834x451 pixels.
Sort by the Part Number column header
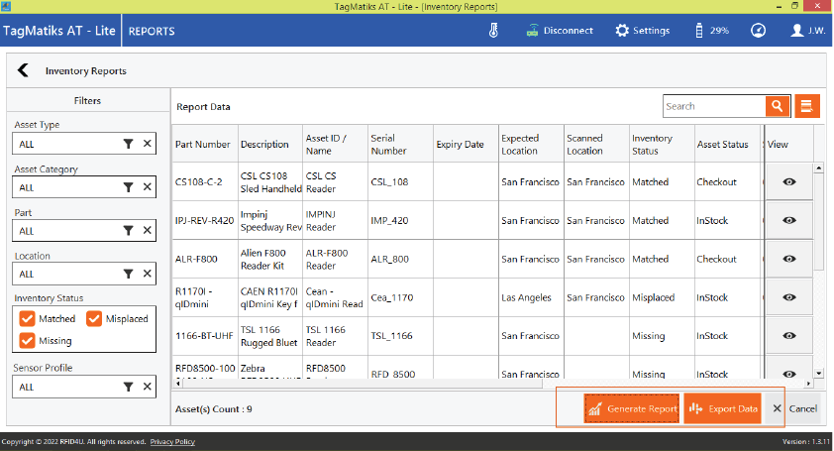tap(203, 145)
